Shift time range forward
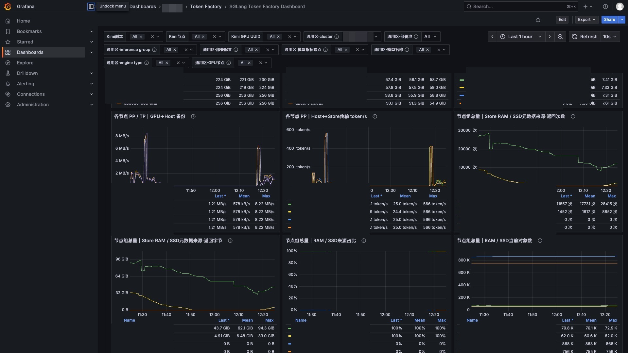 (x=550, y=37)
